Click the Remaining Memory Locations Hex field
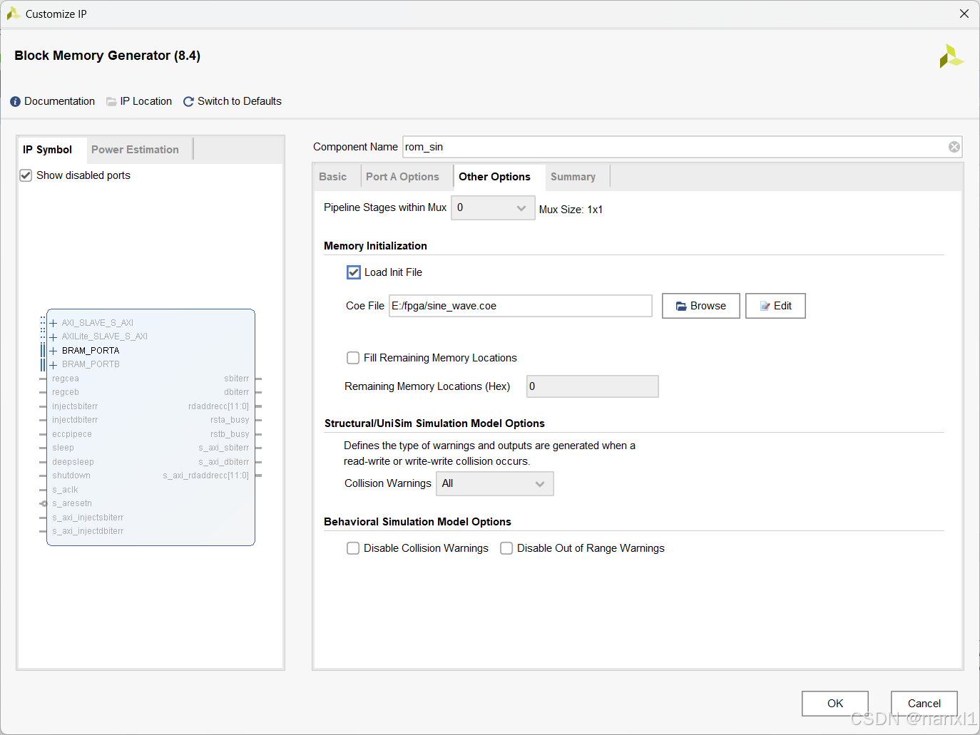980x735 pixels. 593,386
